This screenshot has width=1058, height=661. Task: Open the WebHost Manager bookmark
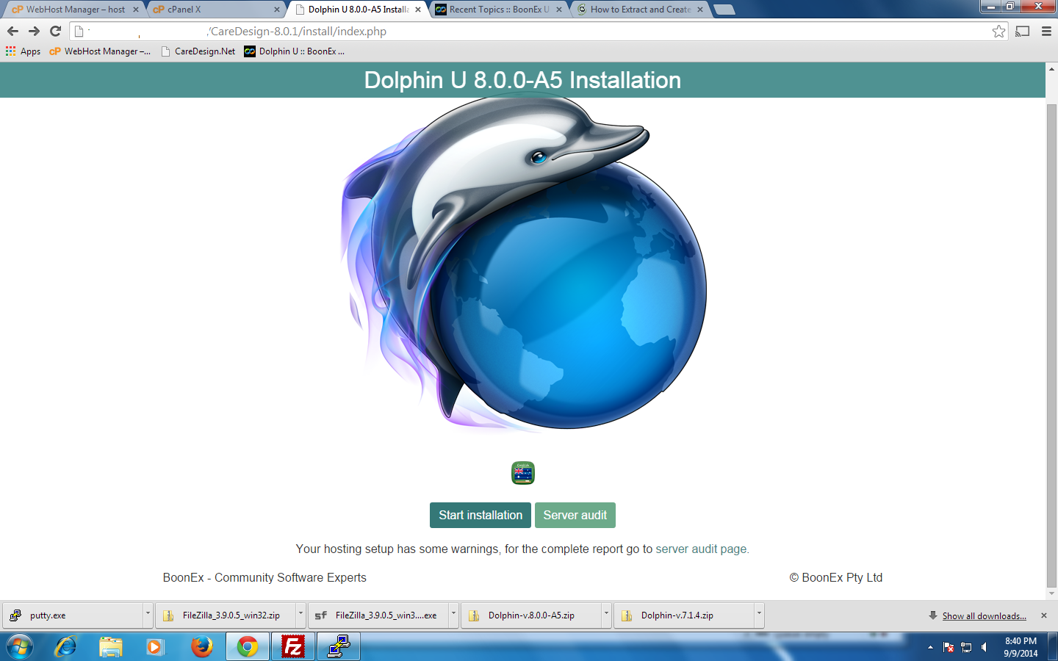[100, 51]
